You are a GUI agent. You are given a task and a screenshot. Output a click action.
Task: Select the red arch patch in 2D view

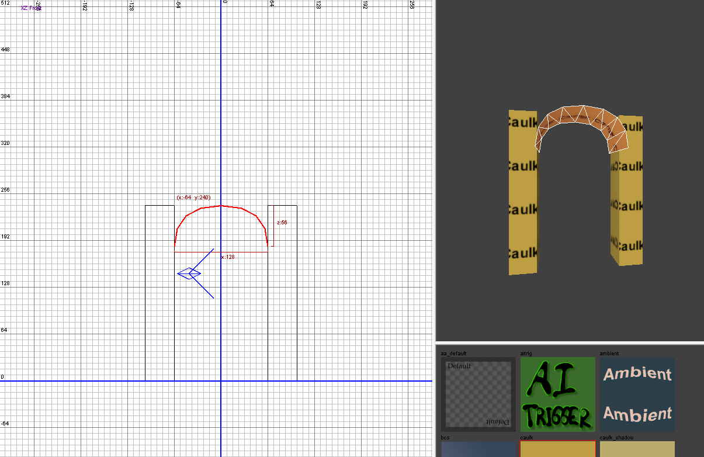tap(221, 206)
